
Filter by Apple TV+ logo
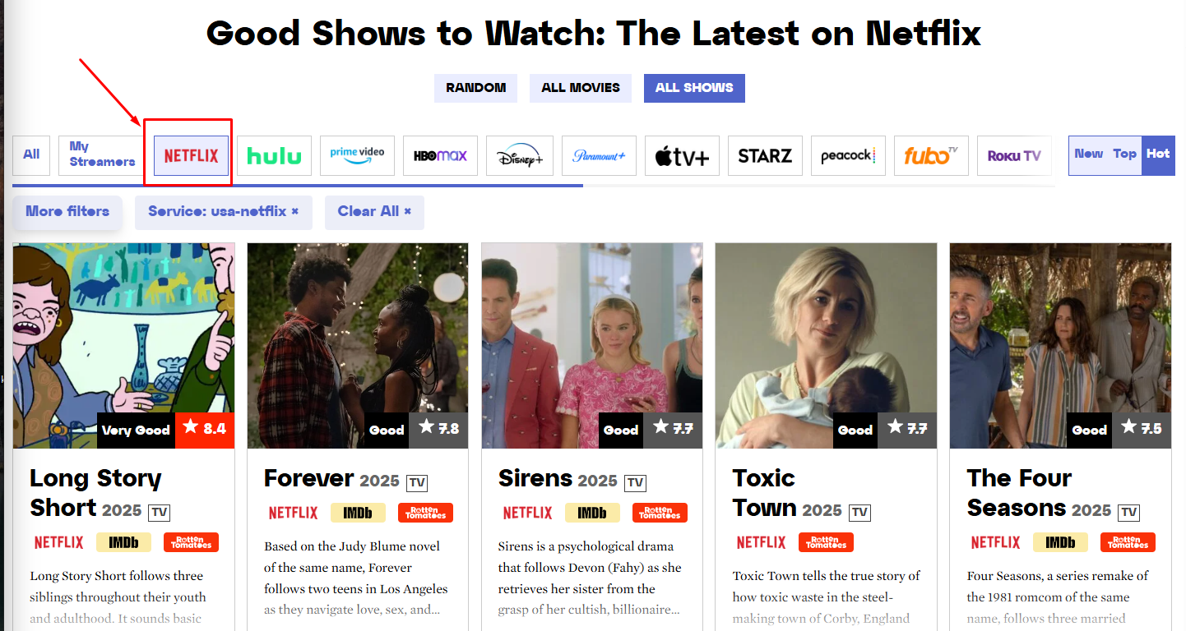[682, 156]
